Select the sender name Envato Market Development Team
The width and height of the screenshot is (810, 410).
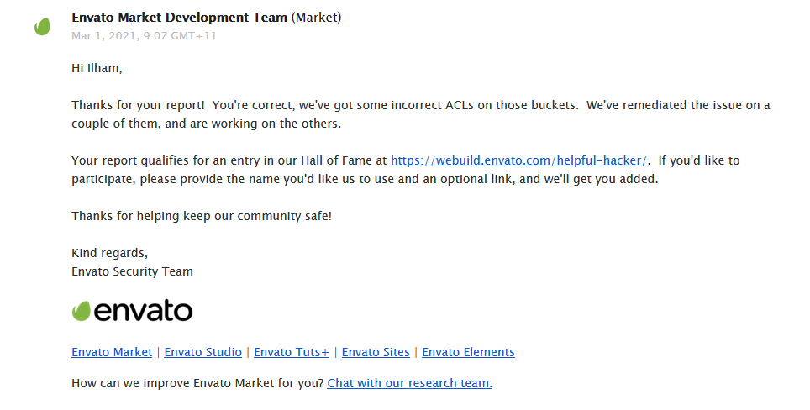(179, 18)
